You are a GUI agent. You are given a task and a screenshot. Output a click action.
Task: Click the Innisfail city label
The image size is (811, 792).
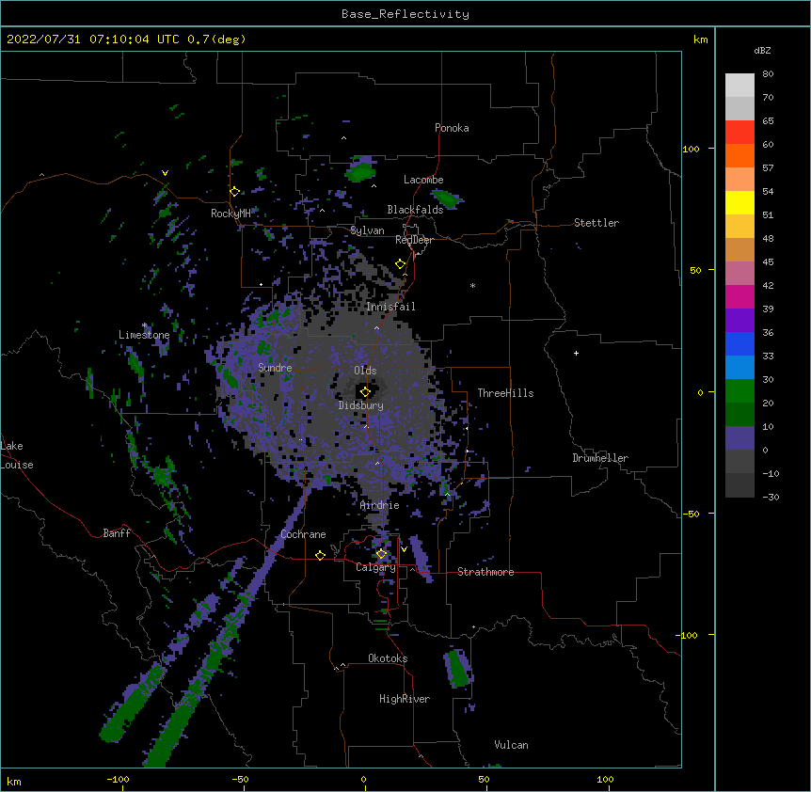(x=390, y=307)
